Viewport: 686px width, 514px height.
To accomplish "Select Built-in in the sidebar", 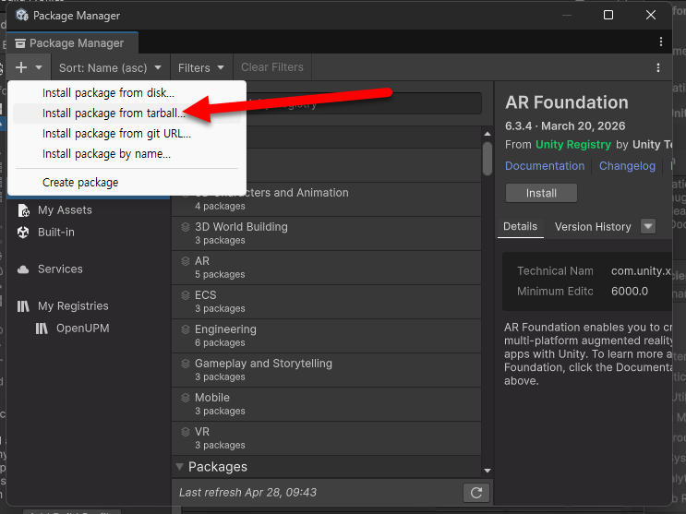I will (x=56, y=233).
